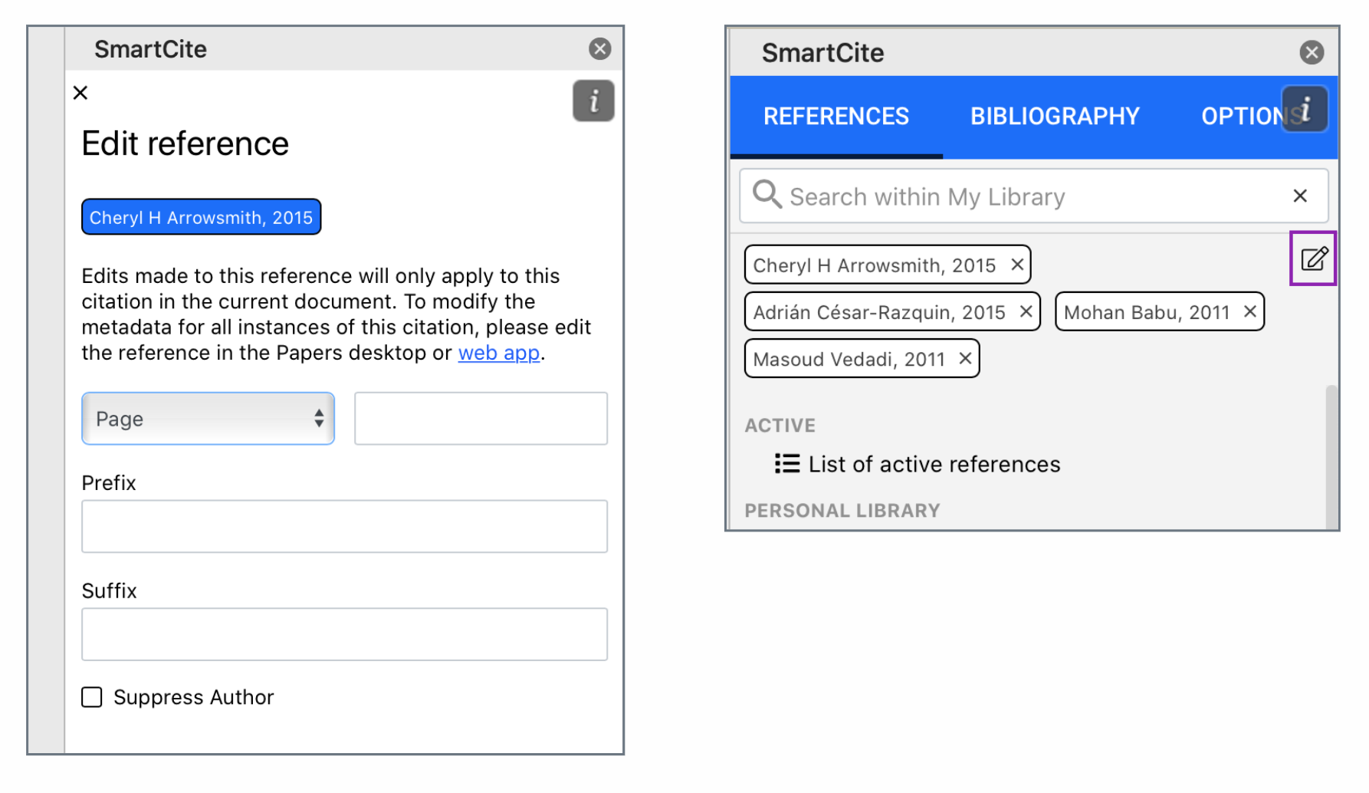The image size is (1369, 793).
Task: Remove Cheryl H Arrowsmith, 2015 citation chip
Action: (x=1017, y=265)
